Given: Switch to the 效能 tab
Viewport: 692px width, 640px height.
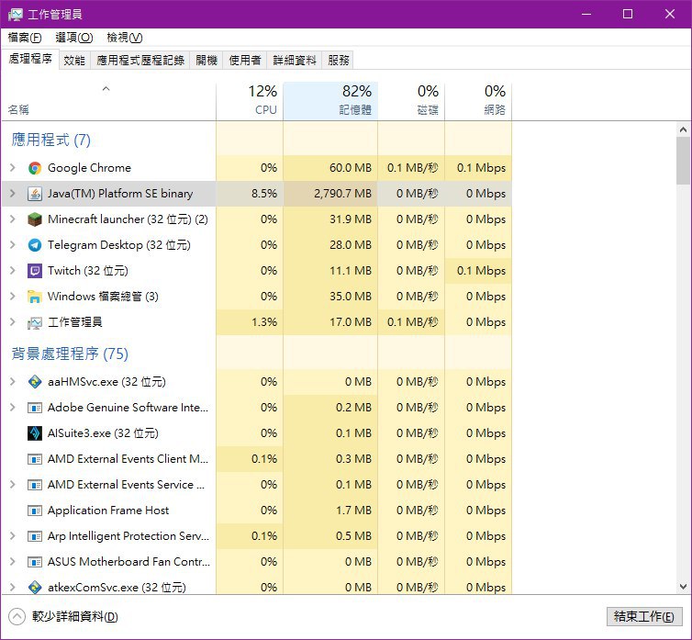Looking at the screenshot, I should point(74,60).
